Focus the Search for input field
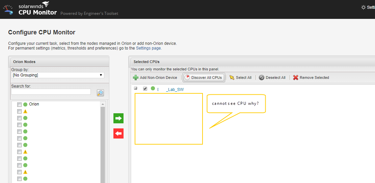The width and height of the screenshot is (375, 183). point(51,92)
